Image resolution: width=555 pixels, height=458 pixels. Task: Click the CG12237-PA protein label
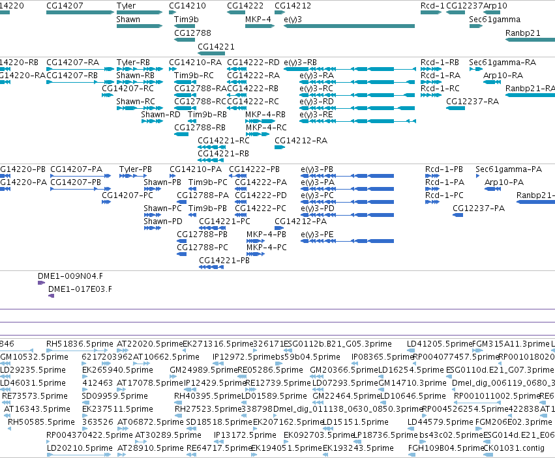(x=479, y=208)
